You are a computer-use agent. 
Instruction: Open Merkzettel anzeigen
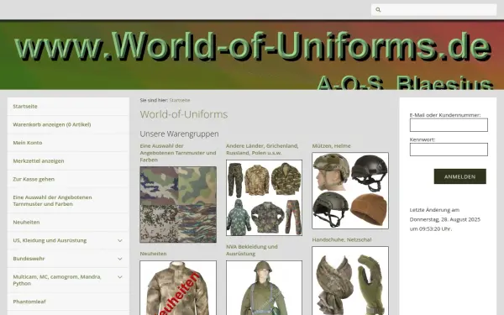coord(39,161)
